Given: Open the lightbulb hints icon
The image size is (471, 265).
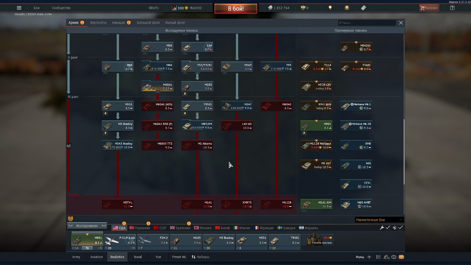Looking at the screenshot, I should [x=330, y=8].
